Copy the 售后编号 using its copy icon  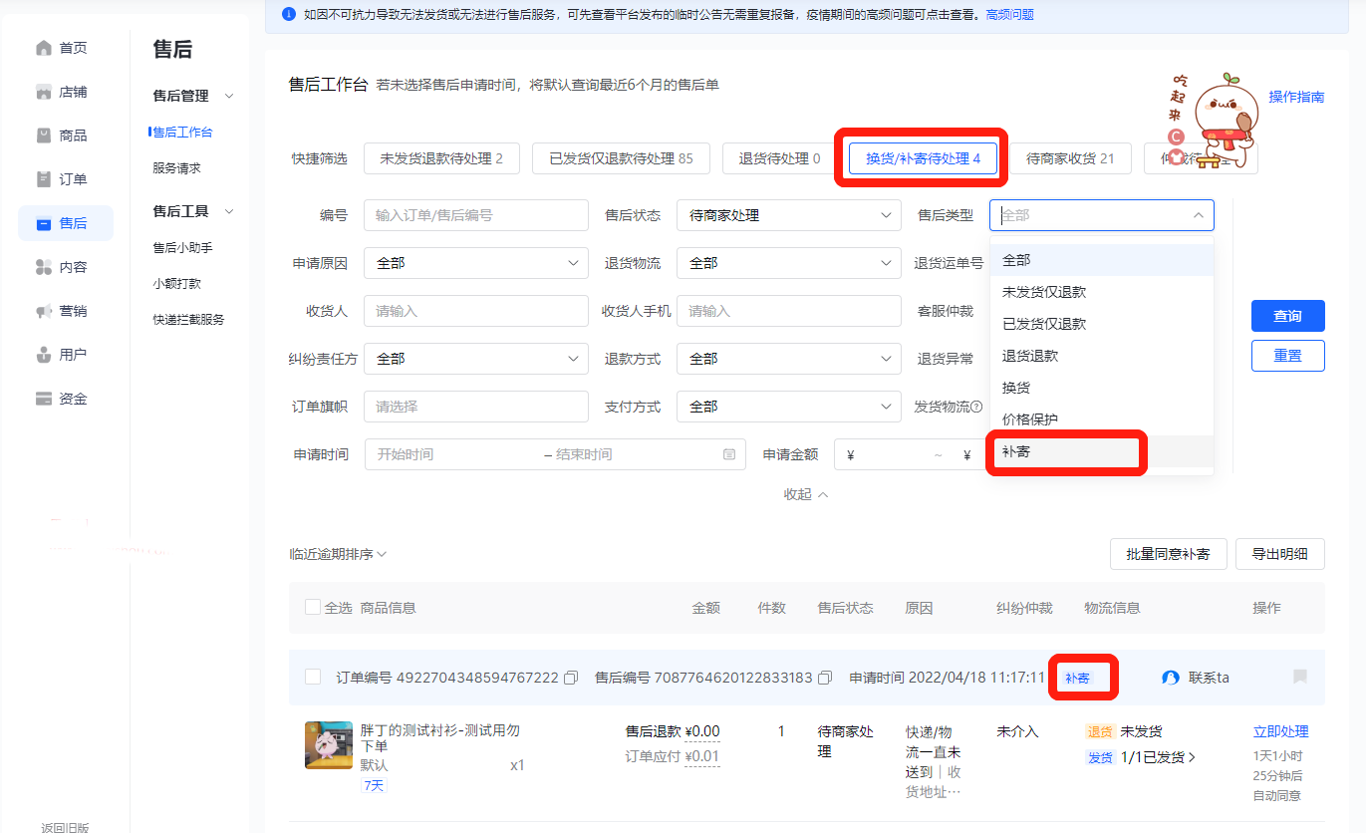click(825, 678)
